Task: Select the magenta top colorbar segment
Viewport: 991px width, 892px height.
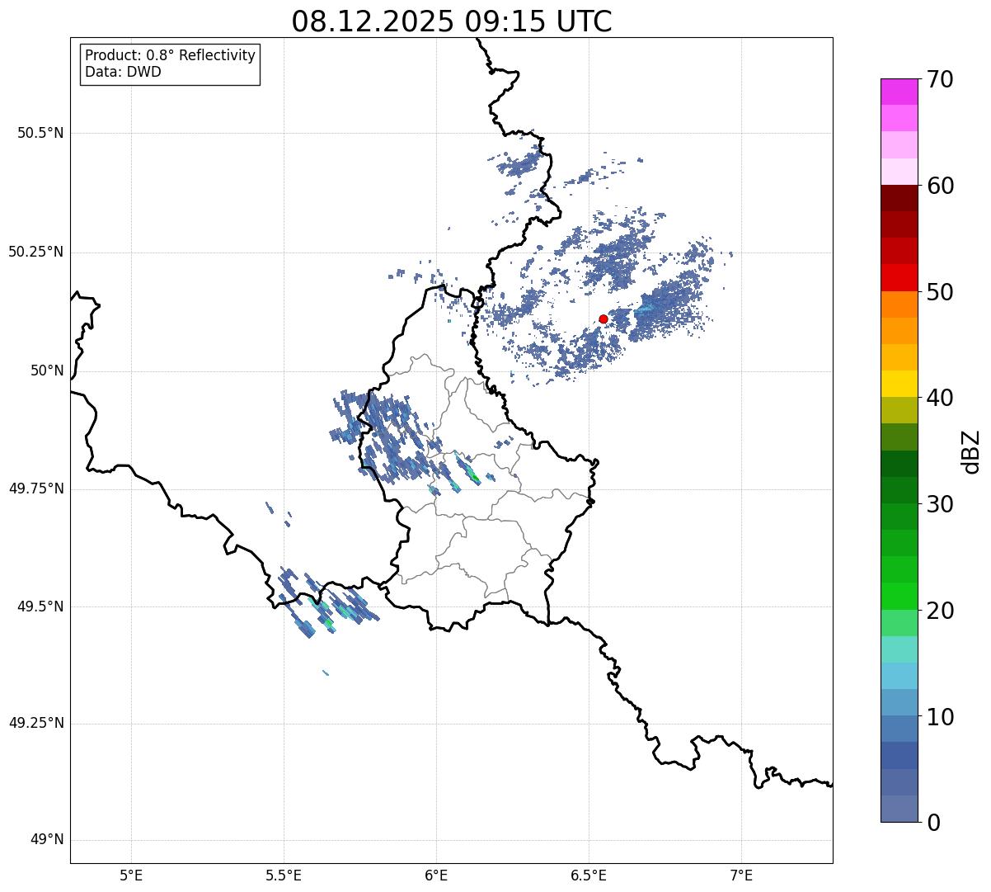Action: point(899,92)
